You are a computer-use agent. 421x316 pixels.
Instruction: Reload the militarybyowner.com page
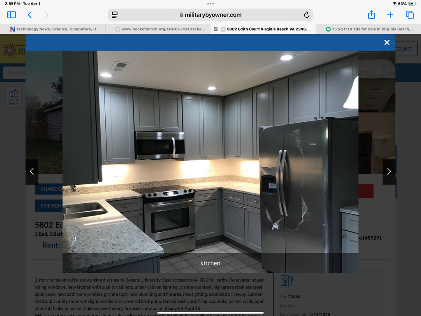coord(307,15)
